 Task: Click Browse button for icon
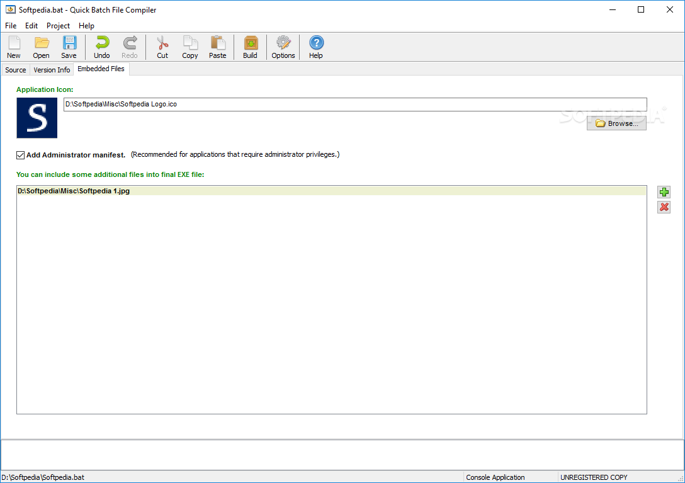tap(616, 123)
